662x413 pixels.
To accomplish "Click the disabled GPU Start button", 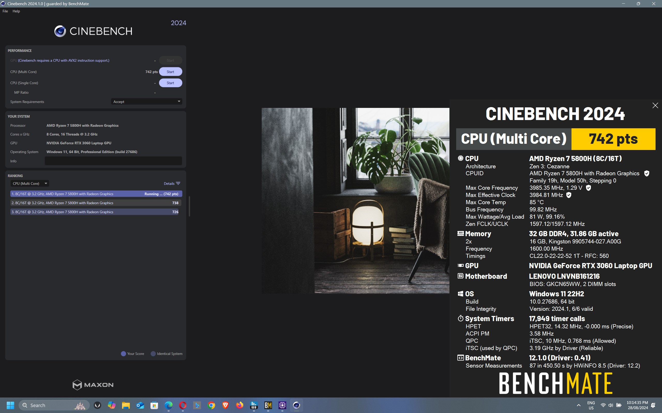I will point(170,60).
